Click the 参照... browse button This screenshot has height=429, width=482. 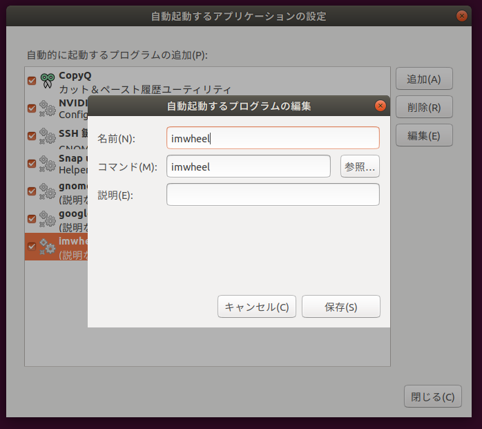[x=360, y=166]
